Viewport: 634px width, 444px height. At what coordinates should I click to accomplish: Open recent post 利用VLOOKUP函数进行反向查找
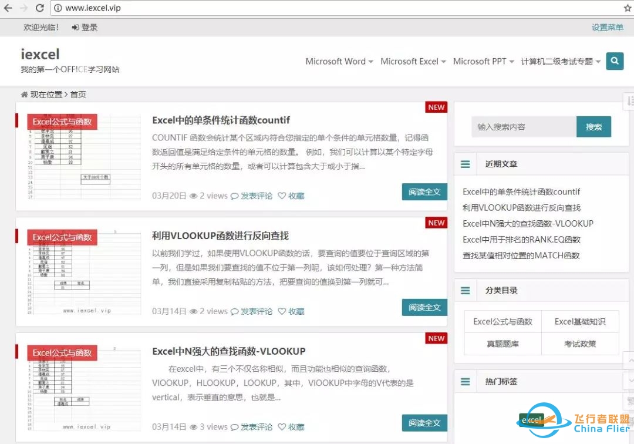click(522, 208)
